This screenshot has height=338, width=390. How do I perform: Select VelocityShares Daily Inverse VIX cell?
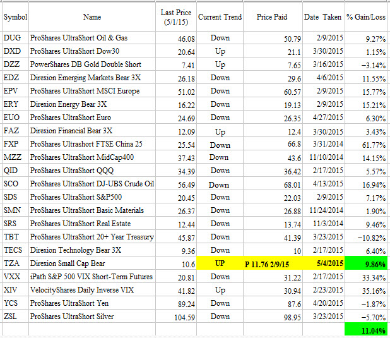click(92, 290)
